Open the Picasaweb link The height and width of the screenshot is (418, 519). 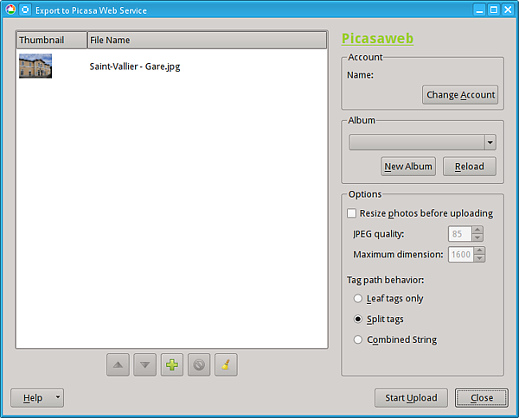(x=377, y=39)
